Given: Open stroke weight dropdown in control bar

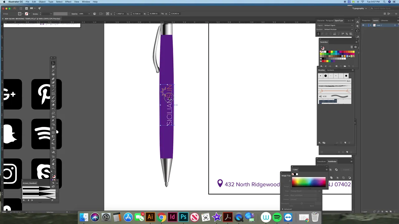Looking at the screenshot, I should click(x=50, y=14).
